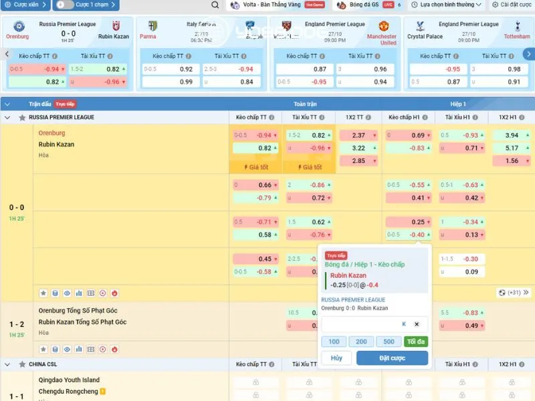Open the Cài đặt cược settings gear

[x=506, y=5]
